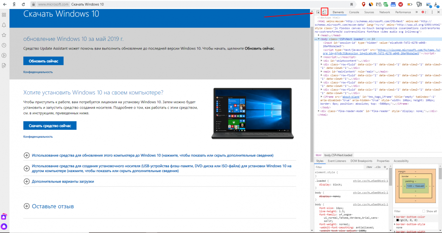This screenshot has width=442, height=233.
Task: Expand the main#mainContent node in the DOM tree
Action: [x=321, y=72]
